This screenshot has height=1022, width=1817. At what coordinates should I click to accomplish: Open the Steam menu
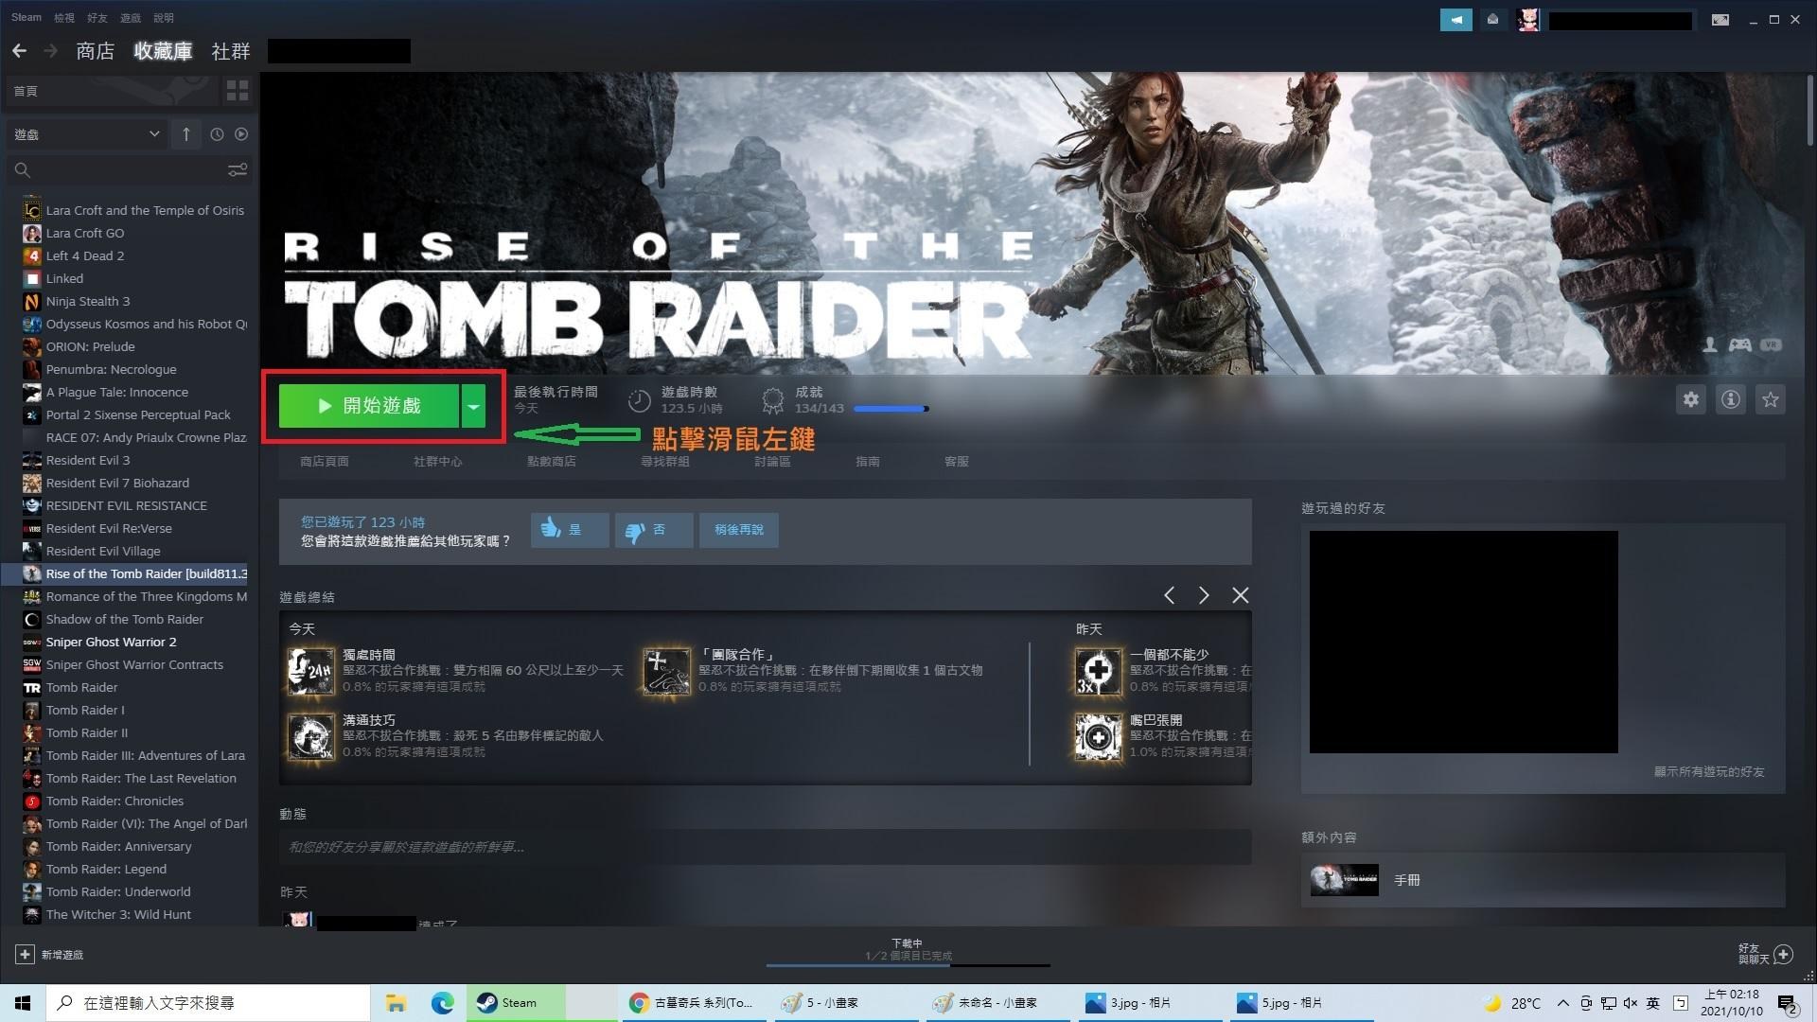26,17
